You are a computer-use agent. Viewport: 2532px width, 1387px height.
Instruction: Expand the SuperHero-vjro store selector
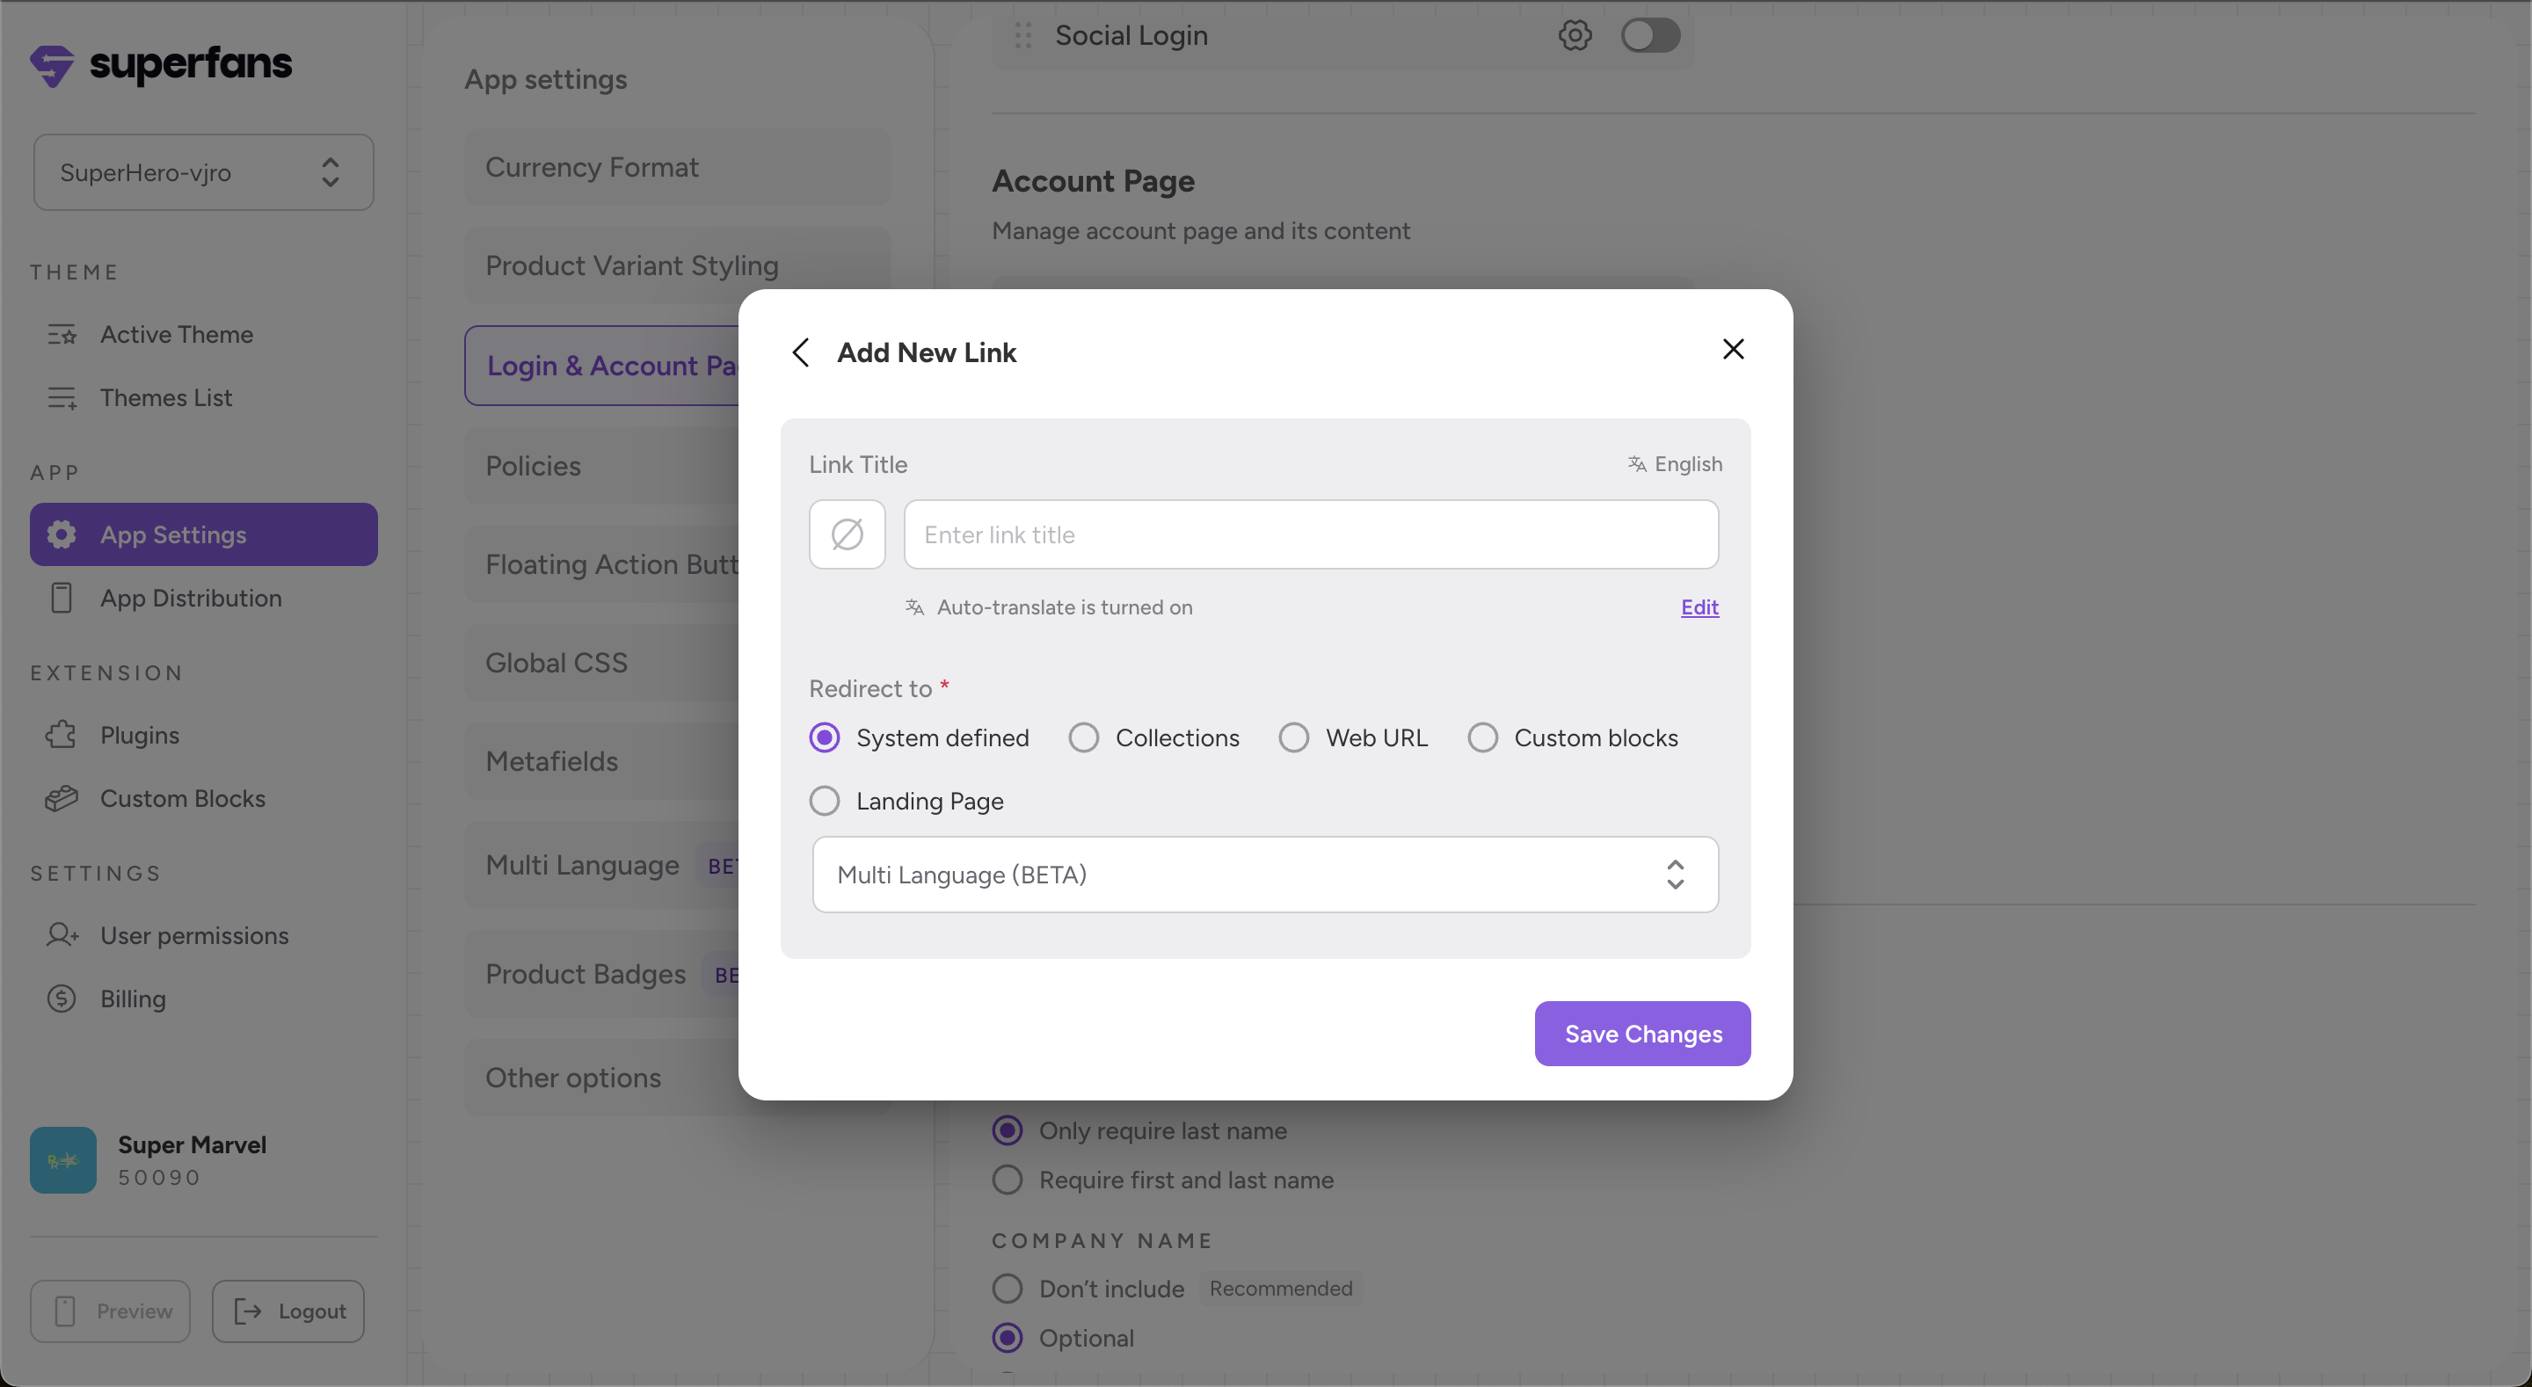[x=203, y=172]
